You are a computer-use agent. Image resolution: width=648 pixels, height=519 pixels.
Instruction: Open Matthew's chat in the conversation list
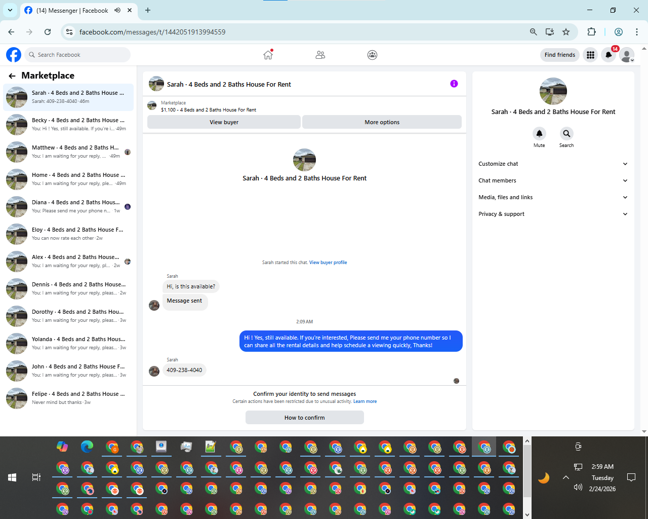point(68,152)
